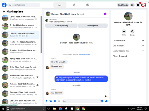Click the 'Hi, is this available?' message
Image resolution: width=149 pixels, height=111 pixels.
coord(59,62)
